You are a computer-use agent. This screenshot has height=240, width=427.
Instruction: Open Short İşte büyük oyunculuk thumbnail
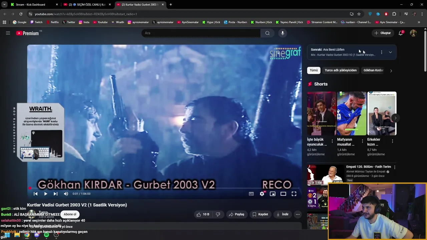pos(322,113)
